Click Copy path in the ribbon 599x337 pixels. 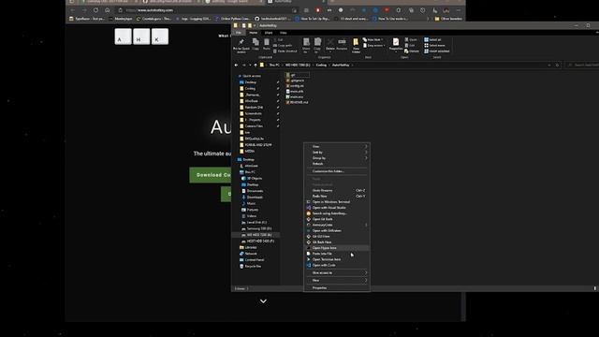pyautogui.click(x=283, y=46)
